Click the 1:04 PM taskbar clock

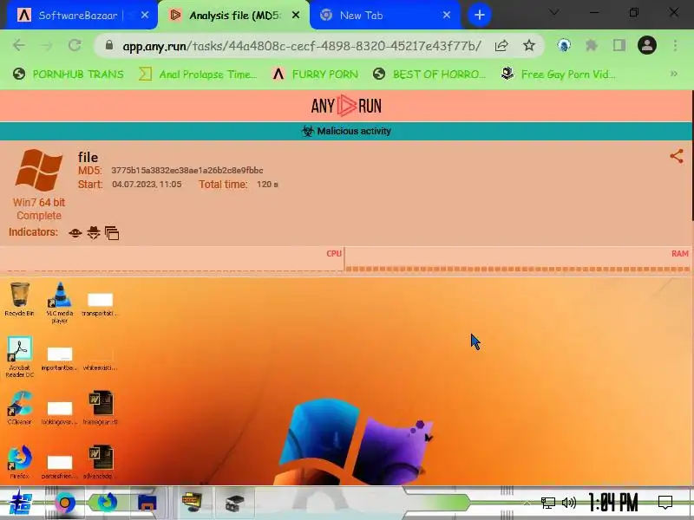tap(613, 503)
